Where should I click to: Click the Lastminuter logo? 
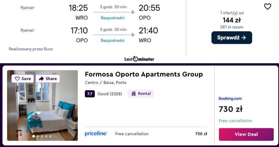click(x=139, y=59)
